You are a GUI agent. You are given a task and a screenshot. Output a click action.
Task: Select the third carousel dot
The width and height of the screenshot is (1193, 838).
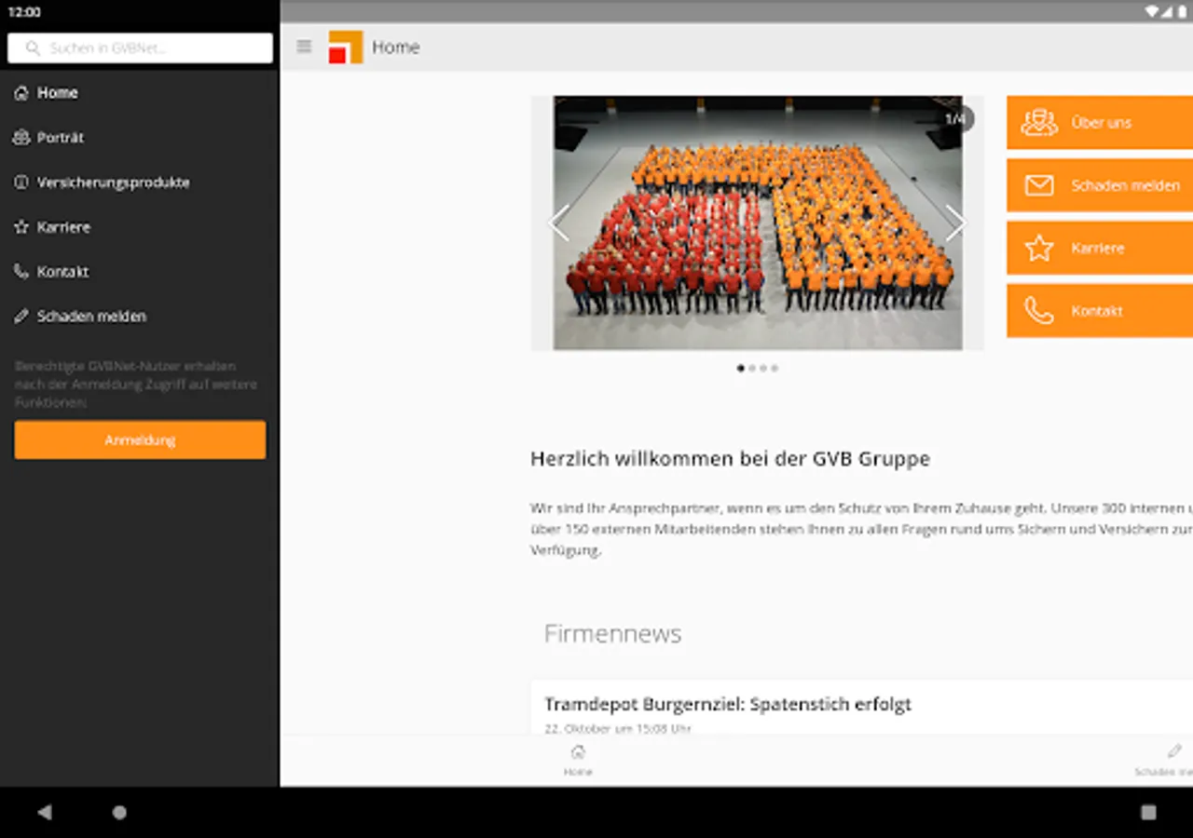pos(763,368)
